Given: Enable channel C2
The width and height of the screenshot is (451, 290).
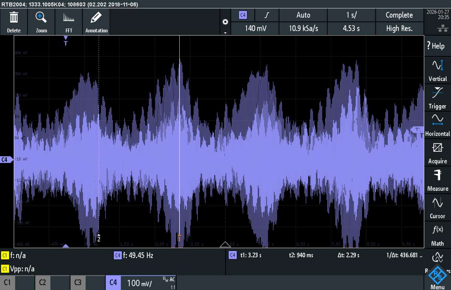Looking at the screenshot, I should [53, 282].
